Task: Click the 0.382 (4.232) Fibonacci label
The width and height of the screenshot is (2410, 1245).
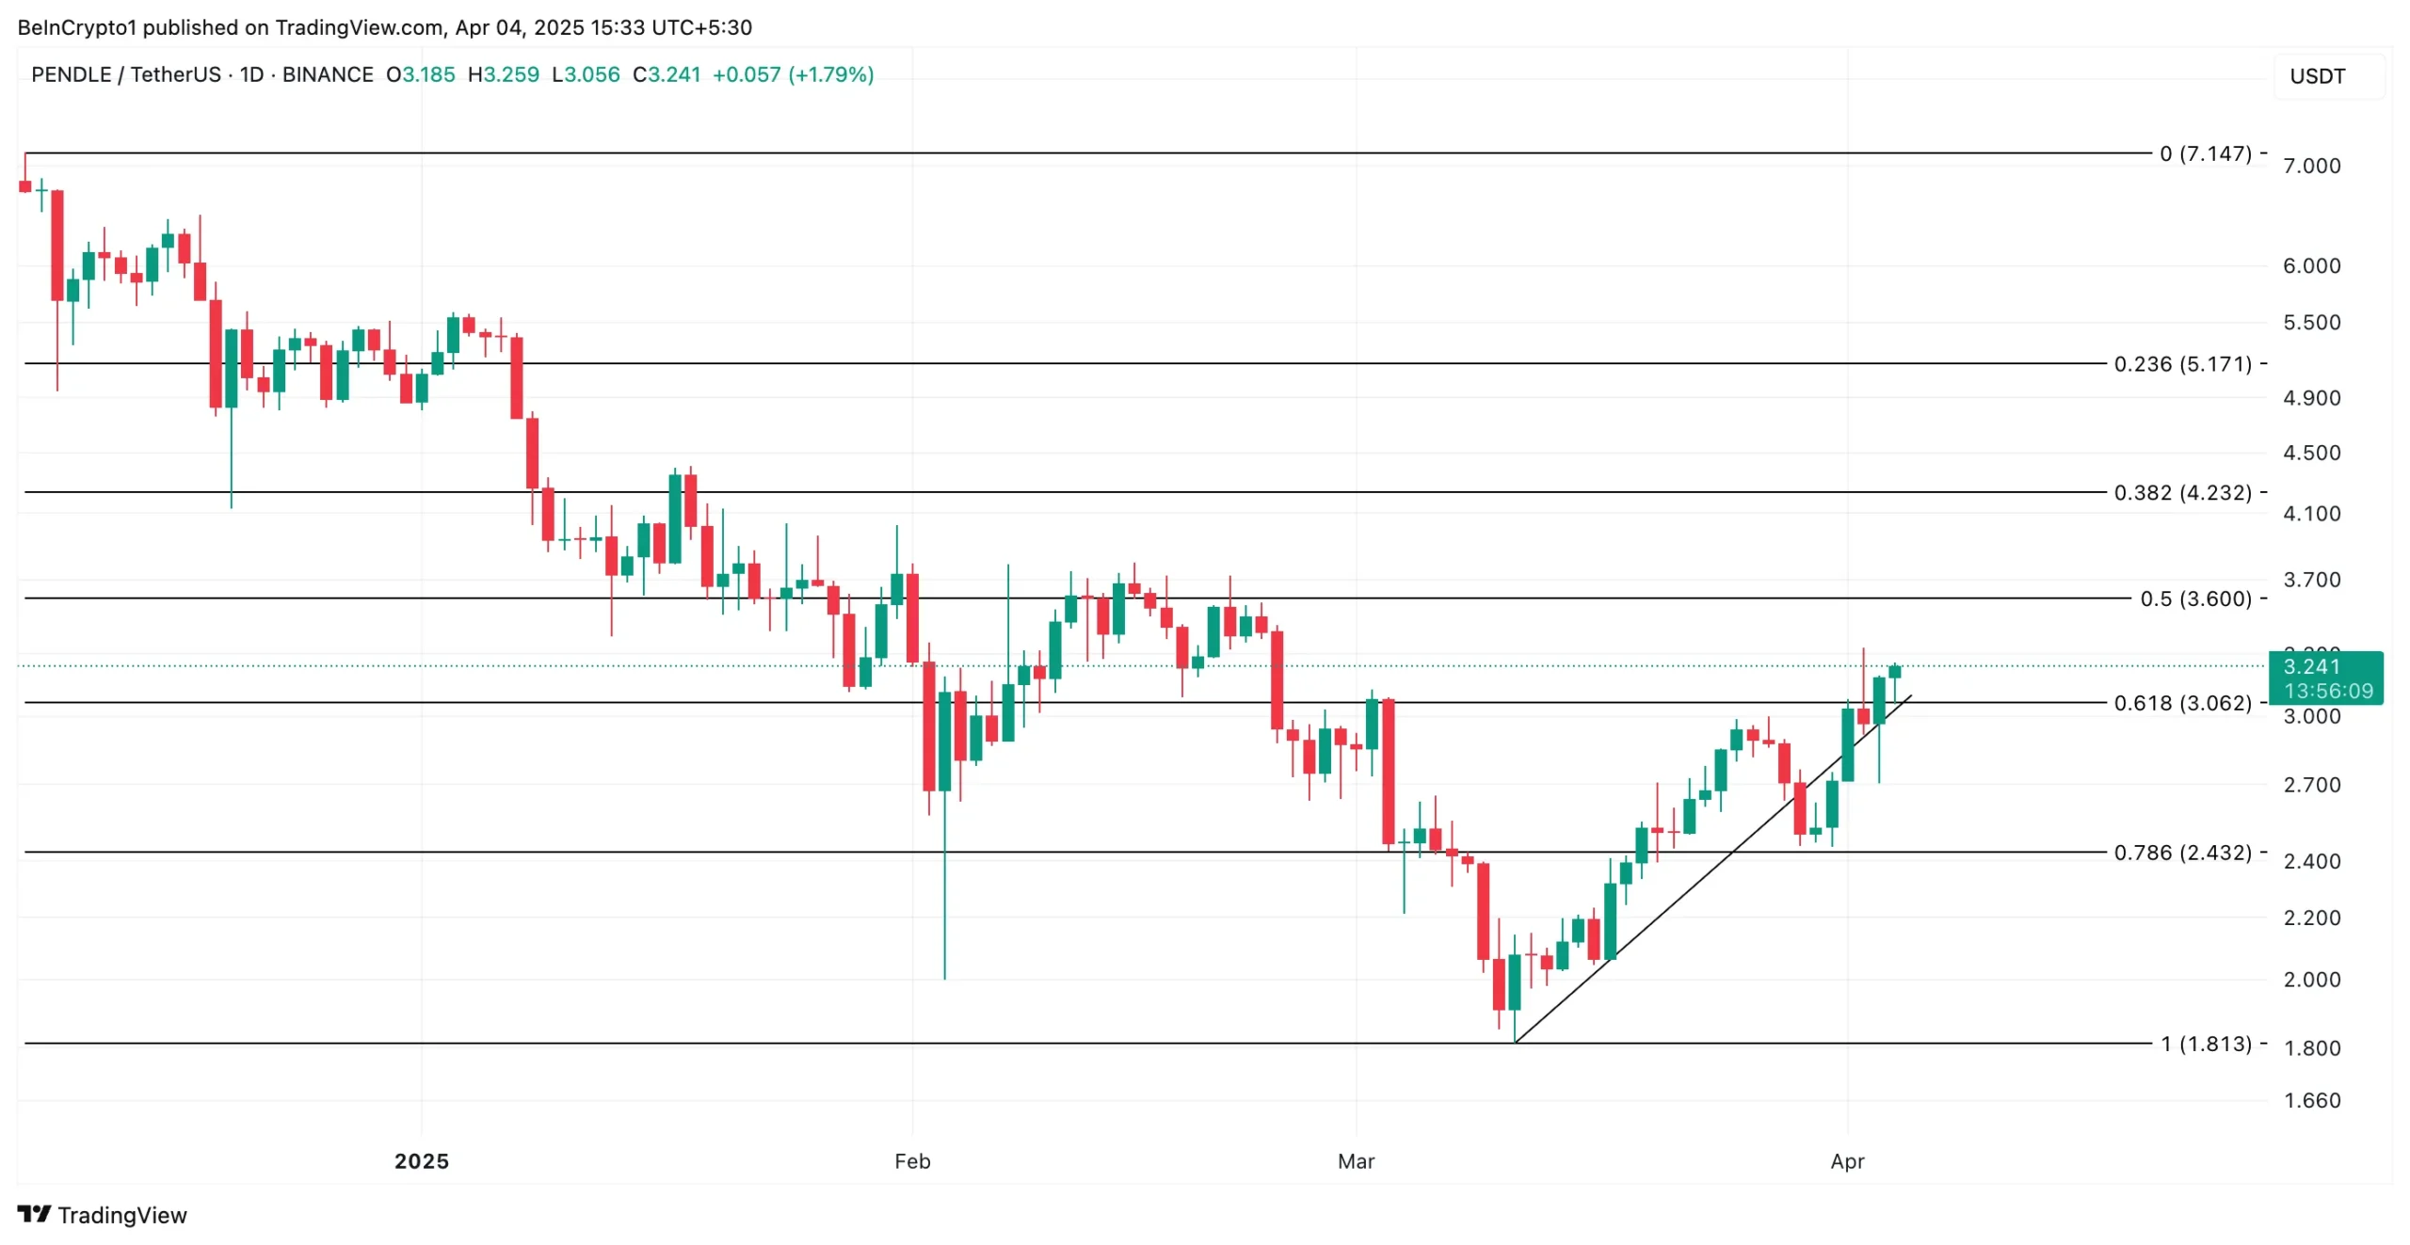Action: click(x=2182, y=493)
